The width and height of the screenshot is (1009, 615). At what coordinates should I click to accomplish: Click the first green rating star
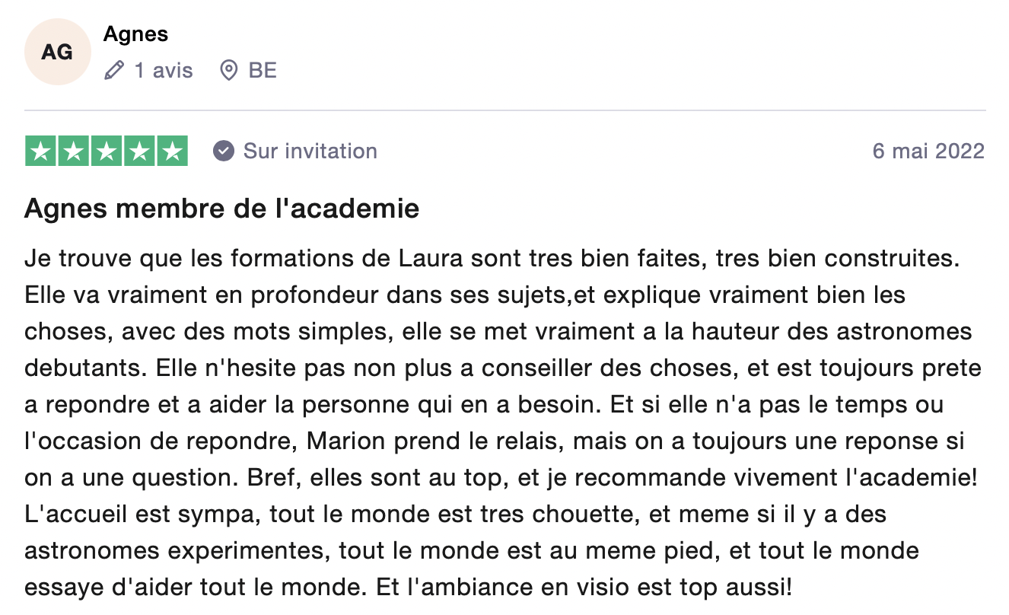coord(41,151)
